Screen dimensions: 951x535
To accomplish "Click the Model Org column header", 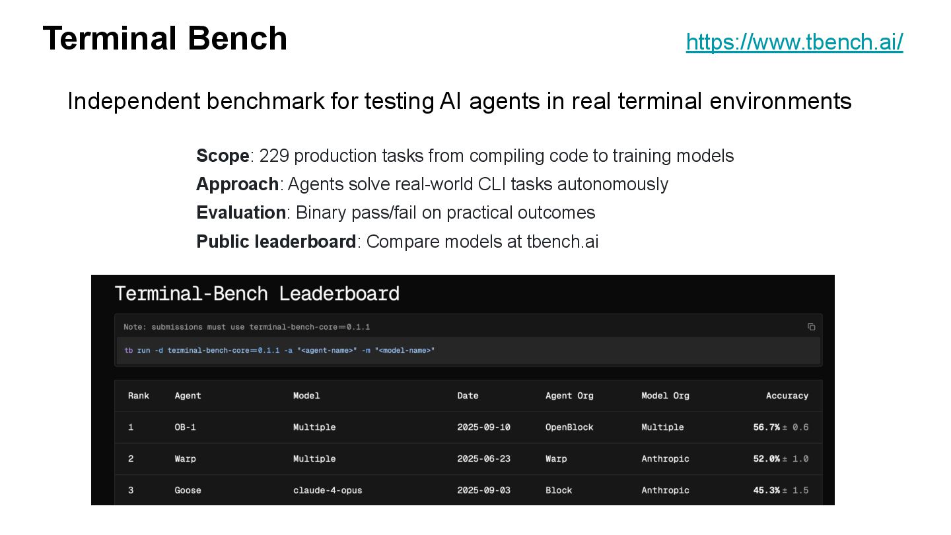I will tap(665, 396).
